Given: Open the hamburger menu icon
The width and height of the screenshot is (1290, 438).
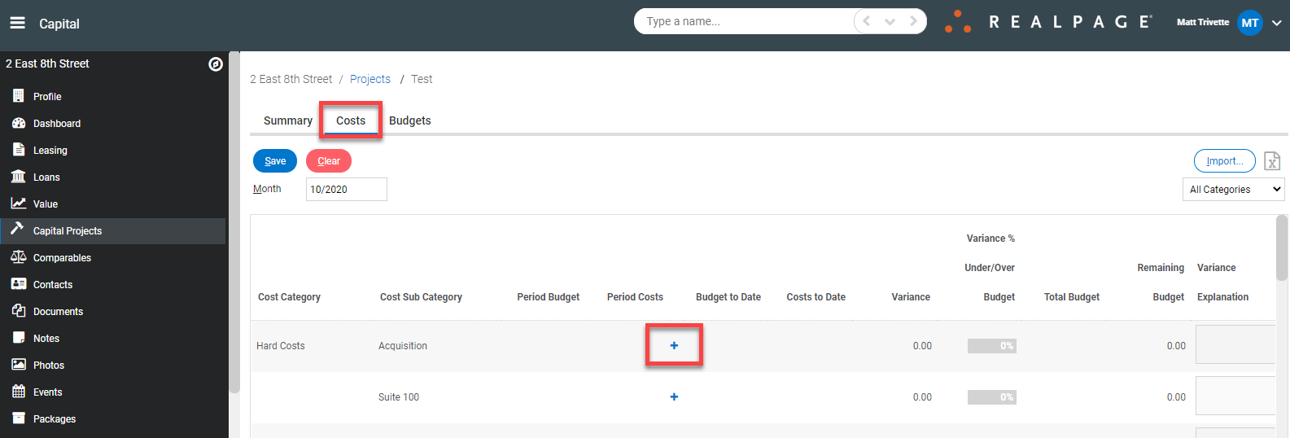Looking at the screenshot, I should coord(17,23).
